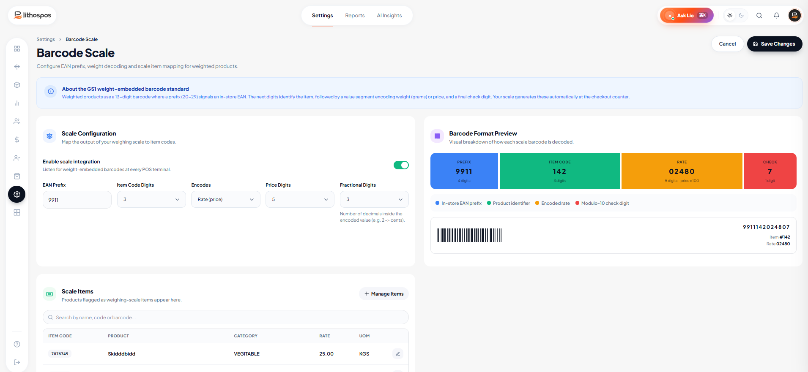This screenshot has width=808, height=372.
Task: Edit the Skidddbidd scale item row
Action: [397, 354]
